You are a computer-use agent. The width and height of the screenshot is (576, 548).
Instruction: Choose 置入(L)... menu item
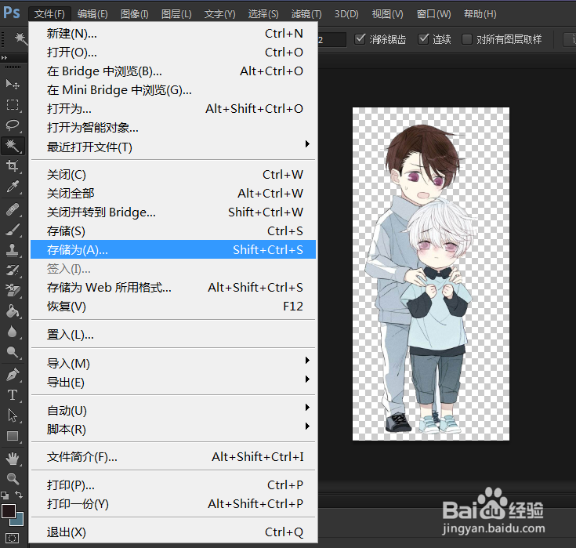coord(173,335)
